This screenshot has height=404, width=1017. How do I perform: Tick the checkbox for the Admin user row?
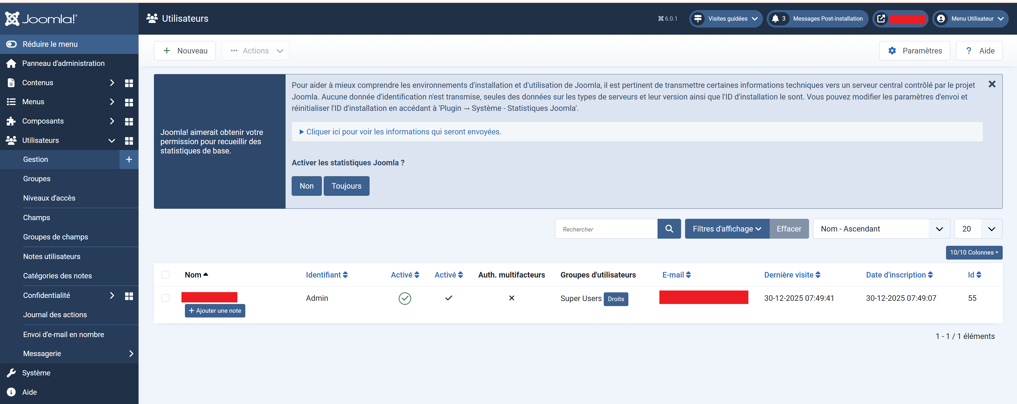(x=165, y=298)
